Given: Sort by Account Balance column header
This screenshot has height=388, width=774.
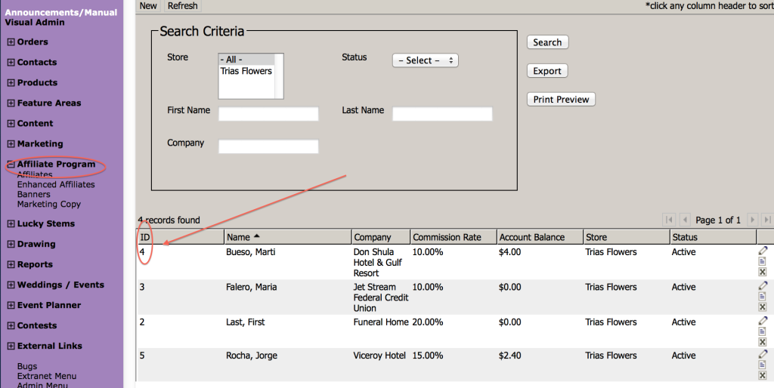Looking at the screenshot, I should tap(540, 237).
